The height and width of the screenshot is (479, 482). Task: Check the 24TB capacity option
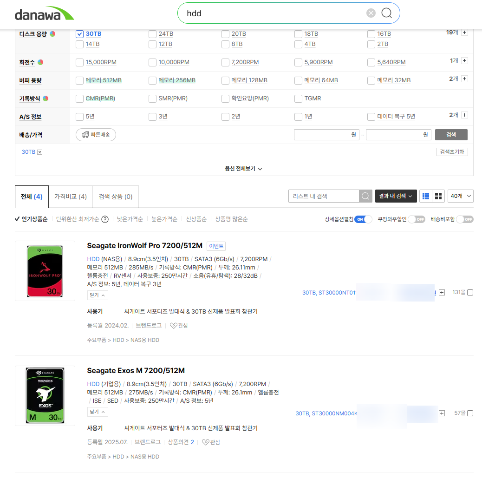(152, 34)
